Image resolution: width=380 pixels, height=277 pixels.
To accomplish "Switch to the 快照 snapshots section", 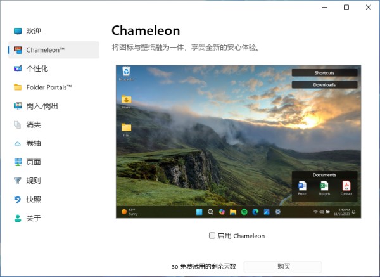I will [x=54, y=200].
